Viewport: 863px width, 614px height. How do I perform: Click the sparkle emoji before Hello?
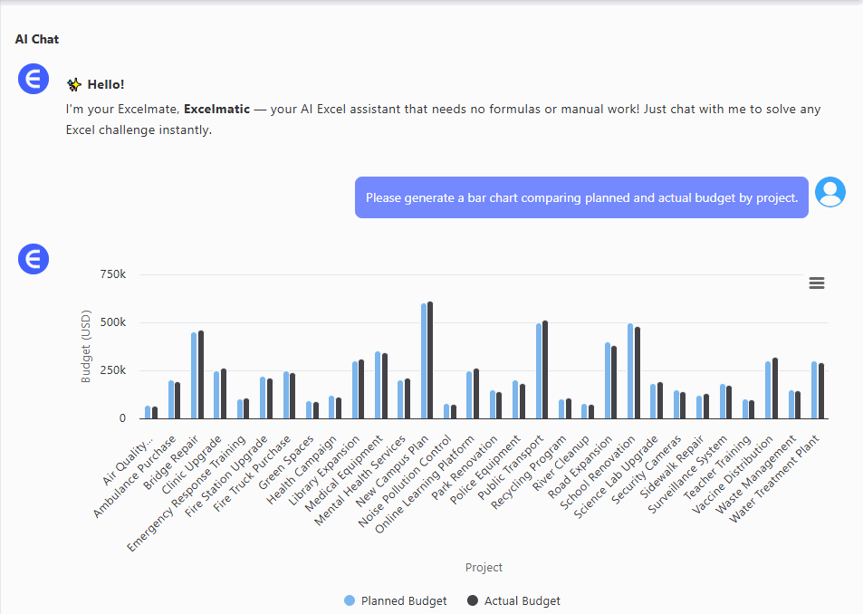[x=74, y=85]
